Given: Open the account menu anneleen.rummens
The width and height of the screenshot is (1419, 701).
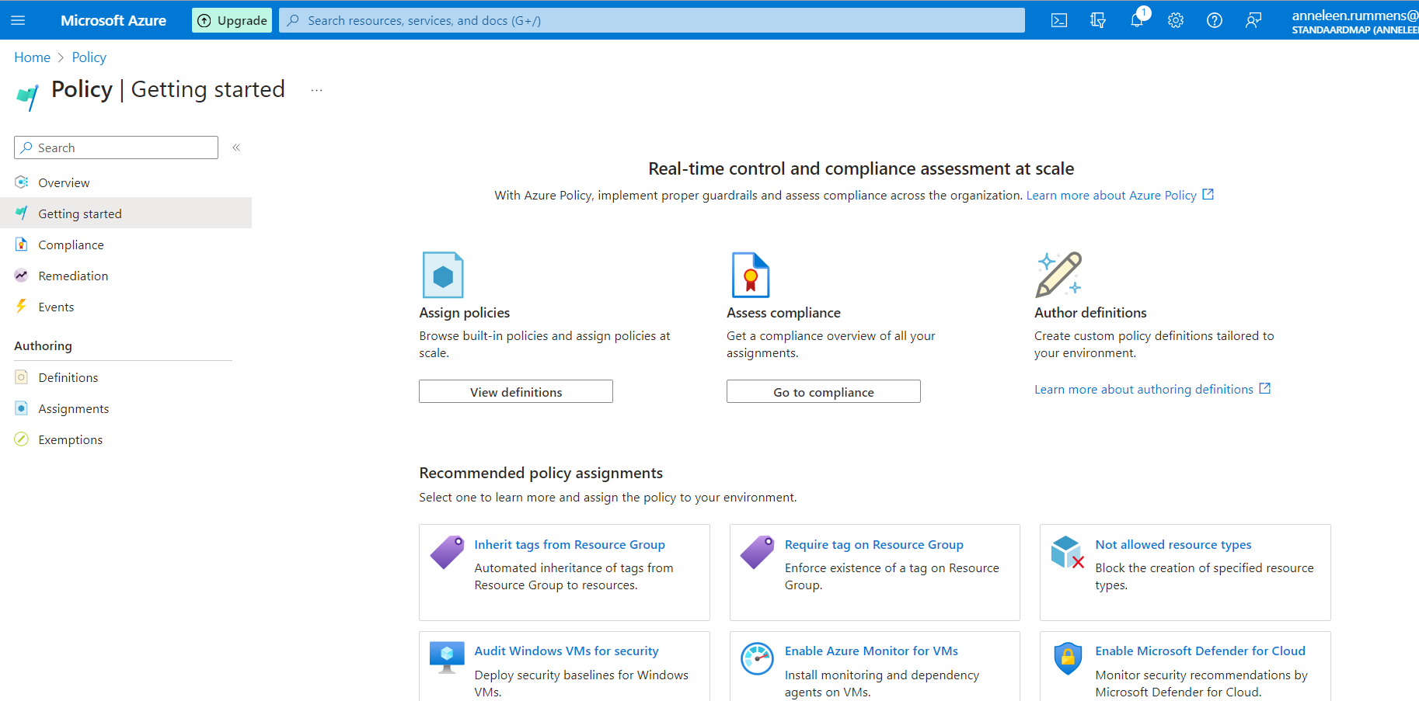Looking at the screenshot, I should tap(1354, 21).
